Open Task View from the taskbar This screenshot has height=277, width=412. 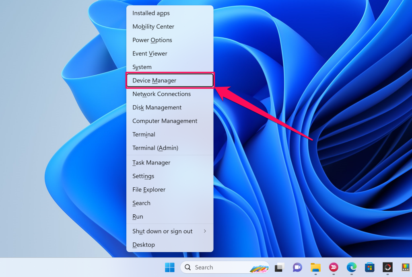tap(279, 267)
